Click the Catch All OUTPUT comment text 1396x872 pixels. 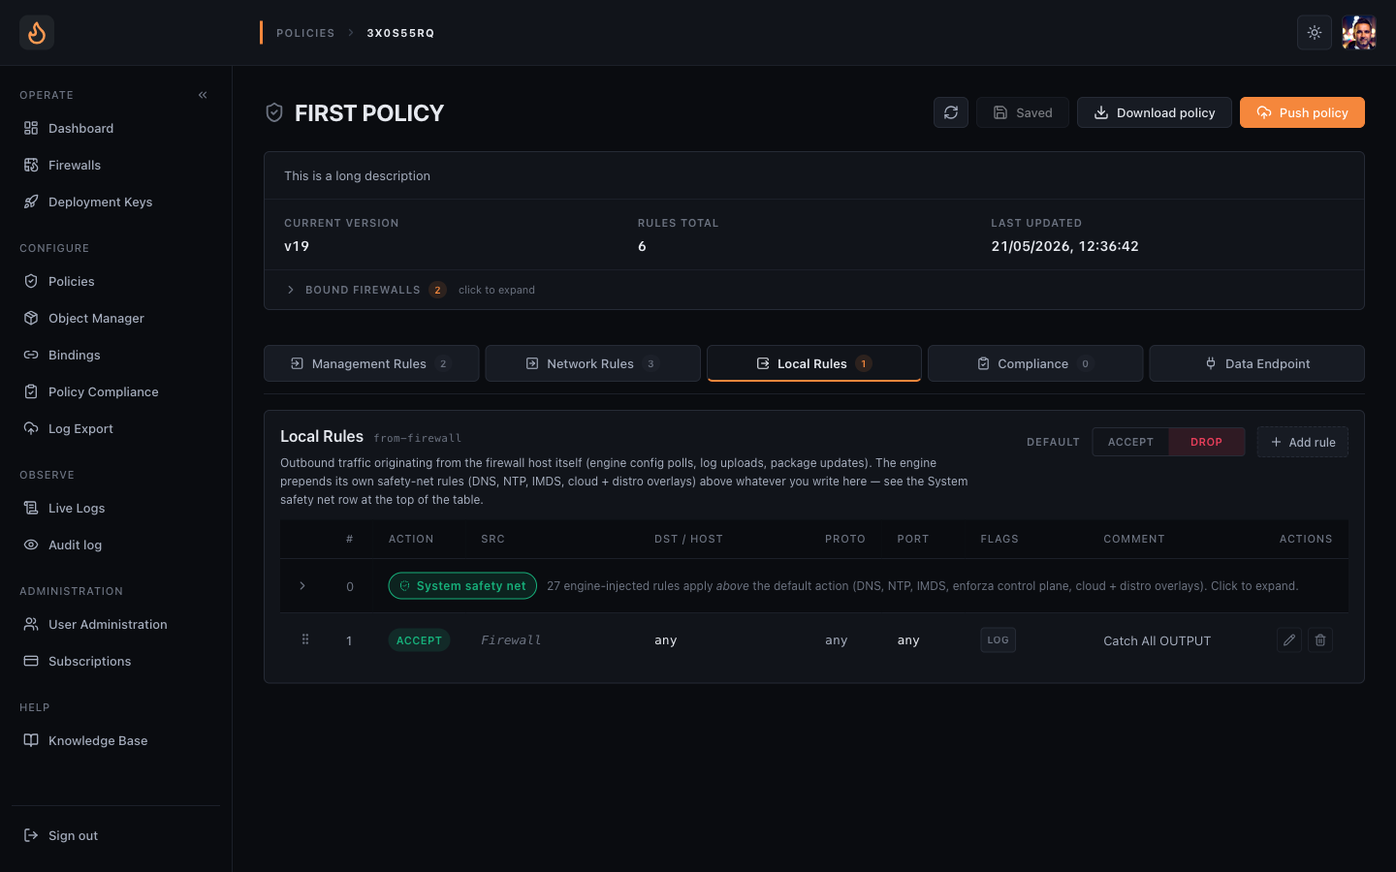coord(1157,640)
